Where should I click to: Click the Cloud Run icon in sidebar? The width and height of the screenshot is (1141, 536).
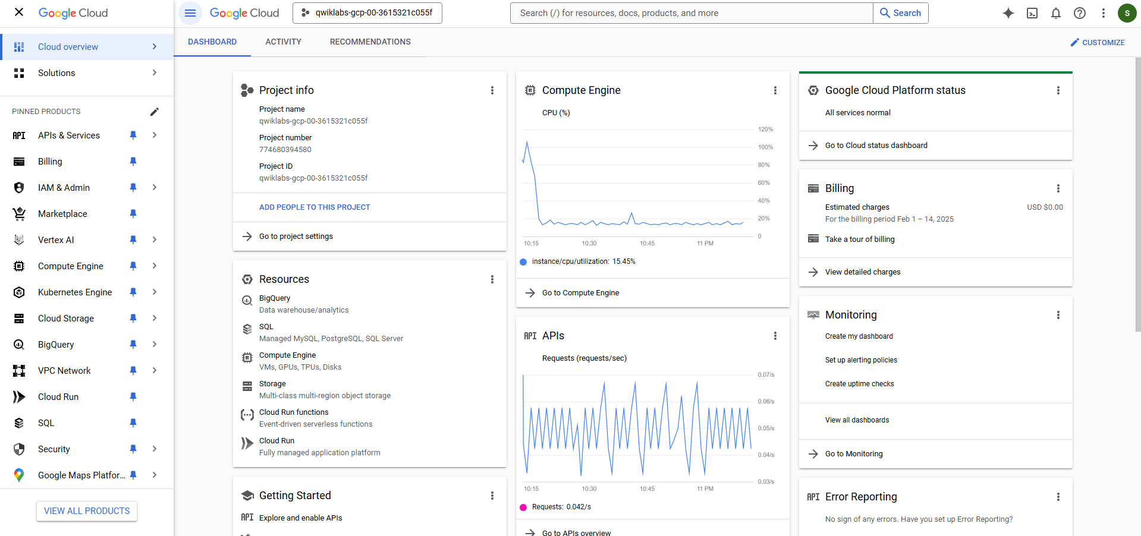19,397
